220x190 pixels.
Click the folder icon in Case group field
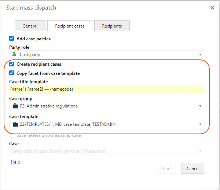tap(15, 106)
